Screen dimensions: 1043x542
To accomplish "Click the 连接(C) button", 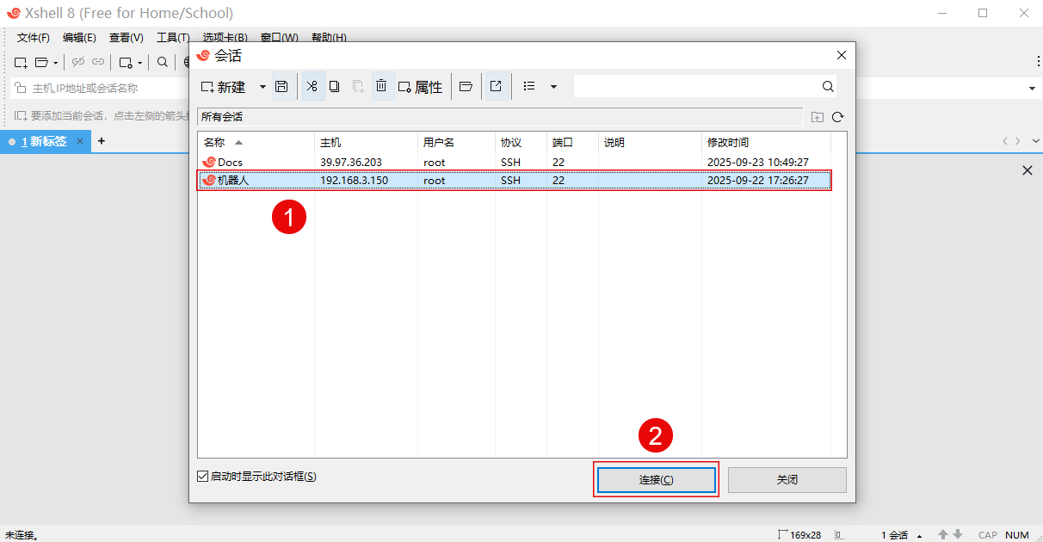I will pos(656,480).
